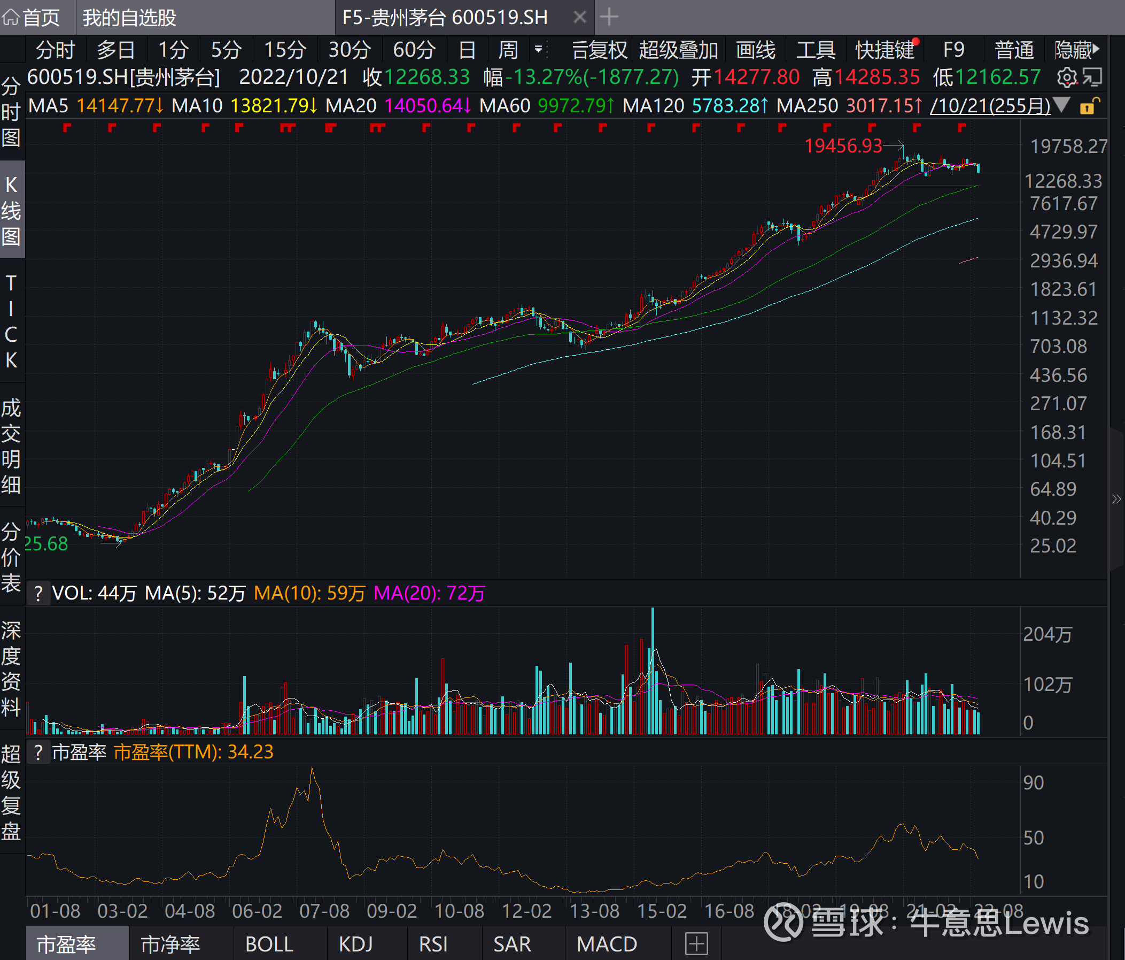Switch to the 我的自选股 tab
Screen dimensions: 1125x960
click(129, 17)
